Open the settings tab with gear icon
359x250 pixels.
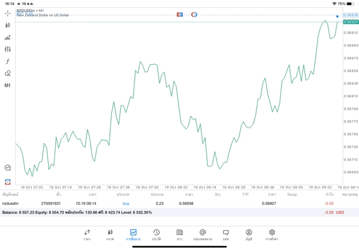point(272,235)
